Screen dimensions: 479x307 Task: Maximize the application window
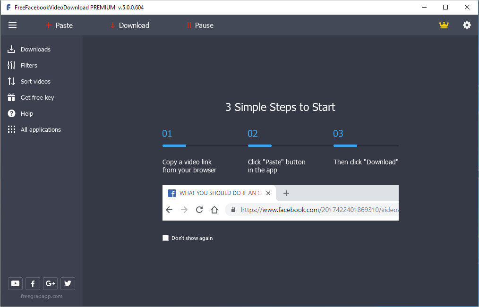click(x=445, y=8)
